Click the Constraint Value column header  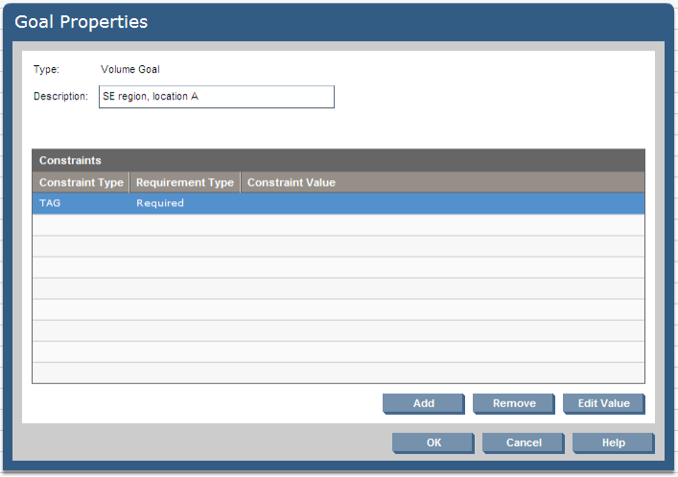point(292,182)
